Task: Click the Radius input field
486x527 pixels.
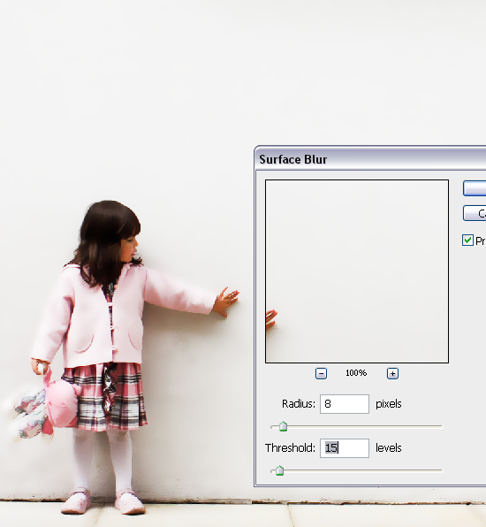Action: pos(345,404)
